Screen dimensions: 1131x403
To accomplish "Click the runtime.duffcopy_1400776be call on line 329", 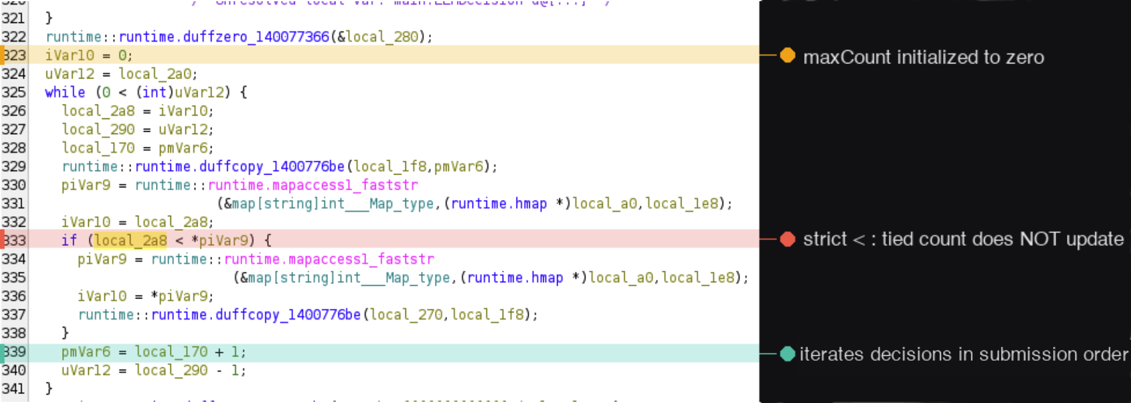I will (239, 166).
